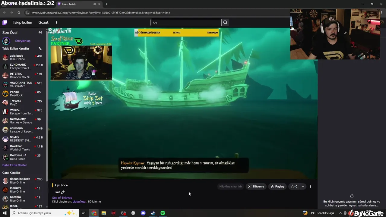View site information icon in address bar
The height and width of the screenshot is (217, 386).
click(x=27, y=13)
